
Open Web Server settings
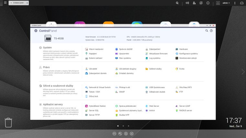(x=152, y=106)
